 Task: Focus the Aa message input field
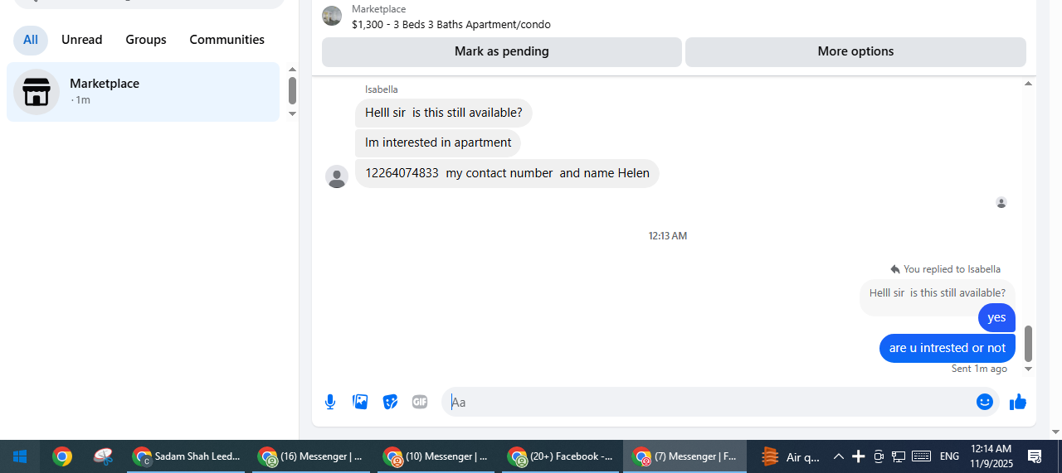pyautogui.click(x=709, y=402)
